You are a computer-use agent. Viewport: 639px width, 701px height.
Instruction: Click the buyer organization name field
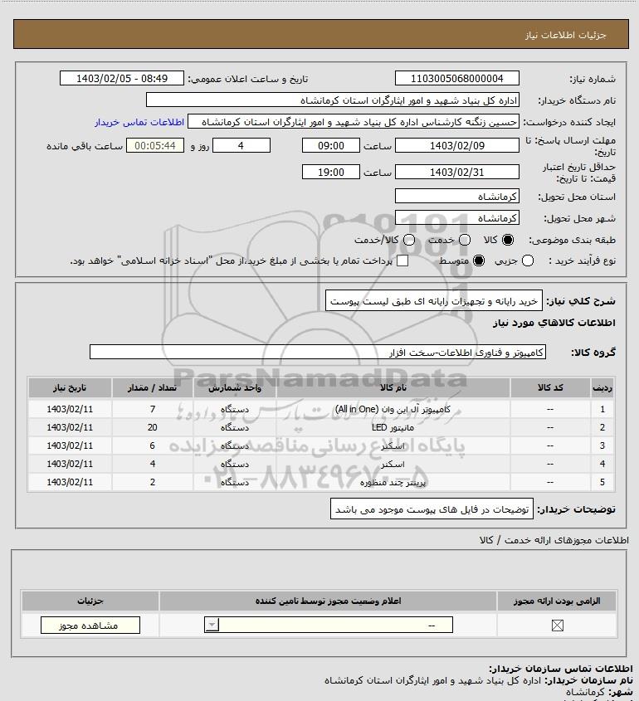[x=333, y=100]
